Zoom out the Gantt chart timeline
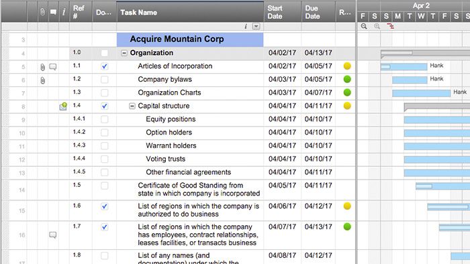 [x=364, y=26]
